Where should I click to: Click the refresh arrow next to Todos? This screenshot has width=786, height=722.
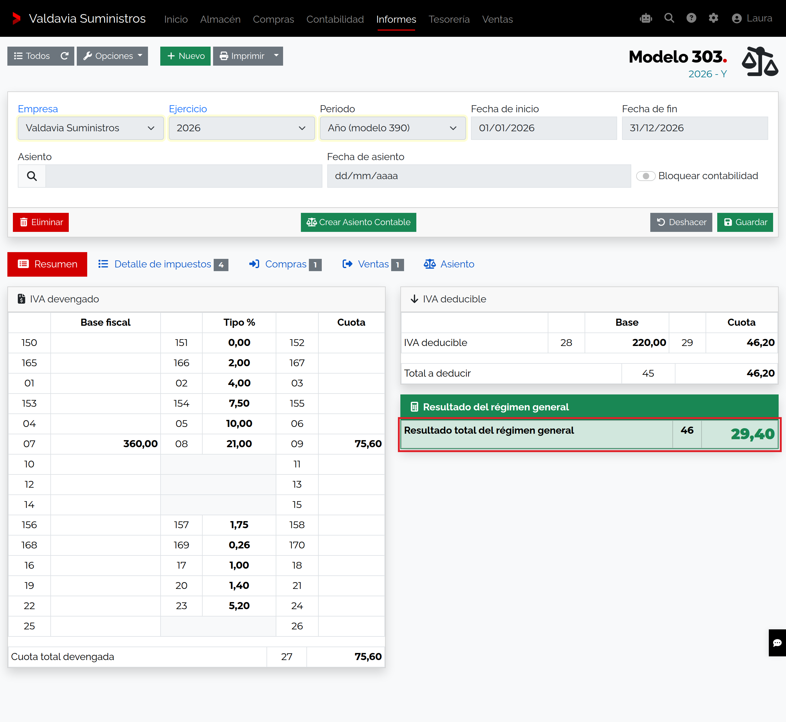click(64, 56)
